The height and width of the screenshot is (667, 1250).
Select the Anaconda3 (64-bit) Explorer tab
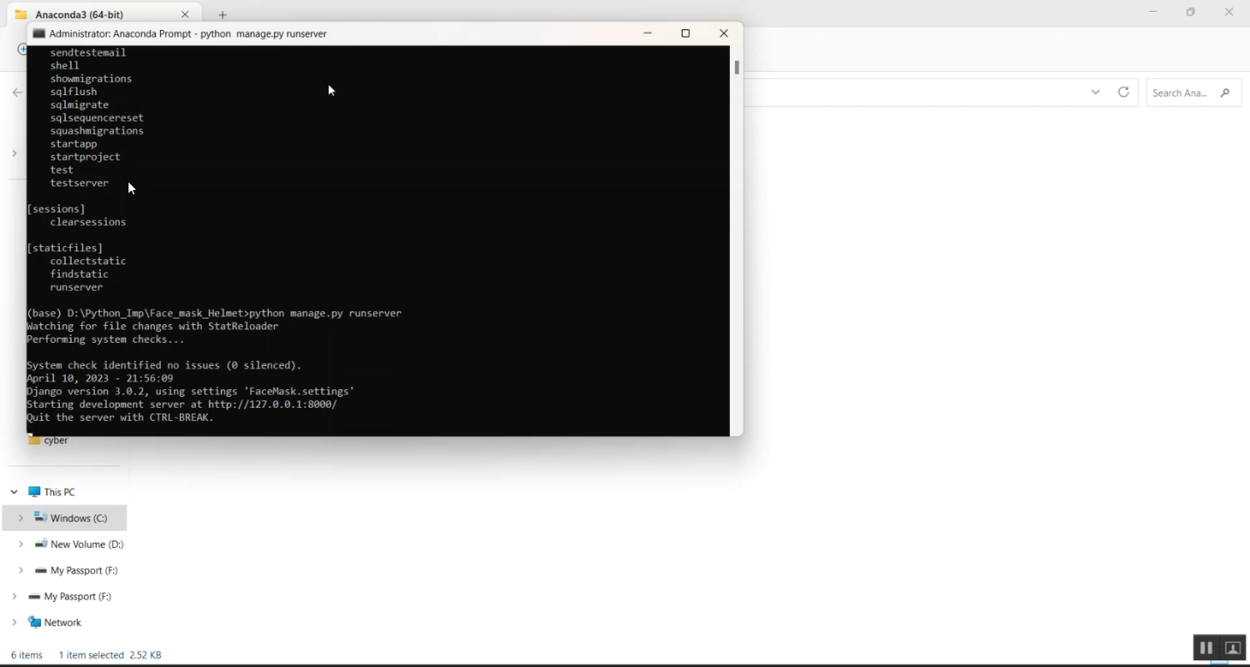[102, 14]
